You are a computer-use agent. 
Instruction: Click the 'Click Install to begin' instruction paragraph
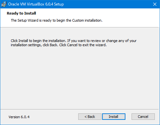[x=73, y=43]
